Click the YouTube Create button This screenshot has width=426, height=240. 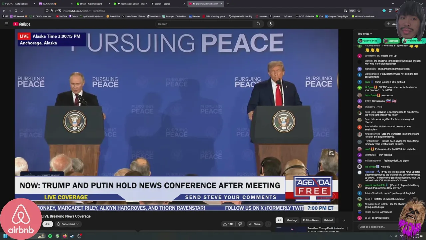(391, 24)
